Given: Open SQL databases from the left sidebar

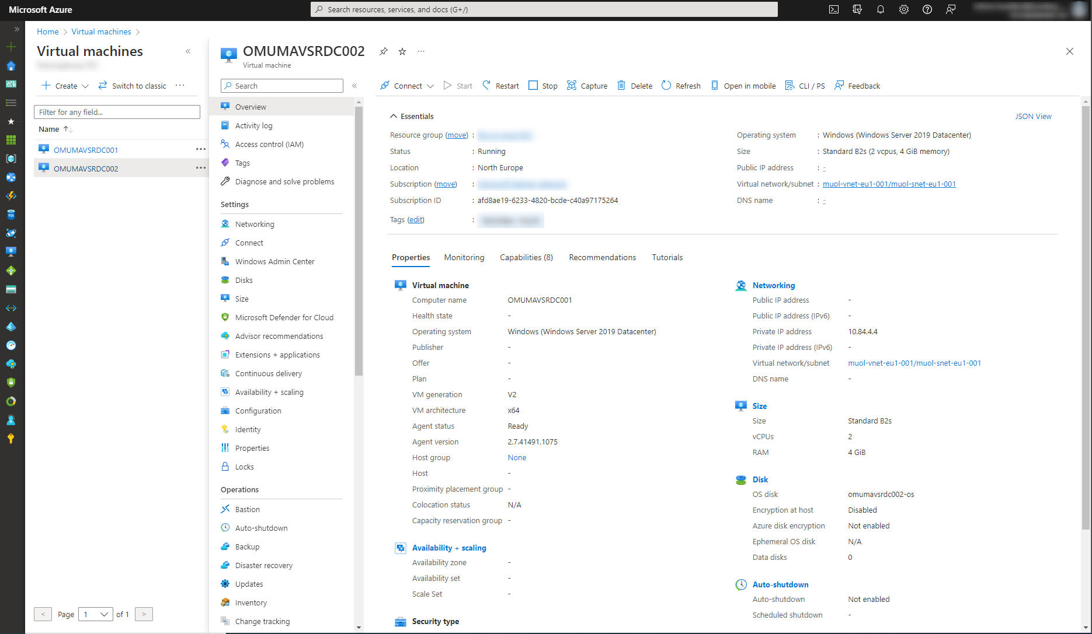Looking at the screenshot, I should coord(11,214).
